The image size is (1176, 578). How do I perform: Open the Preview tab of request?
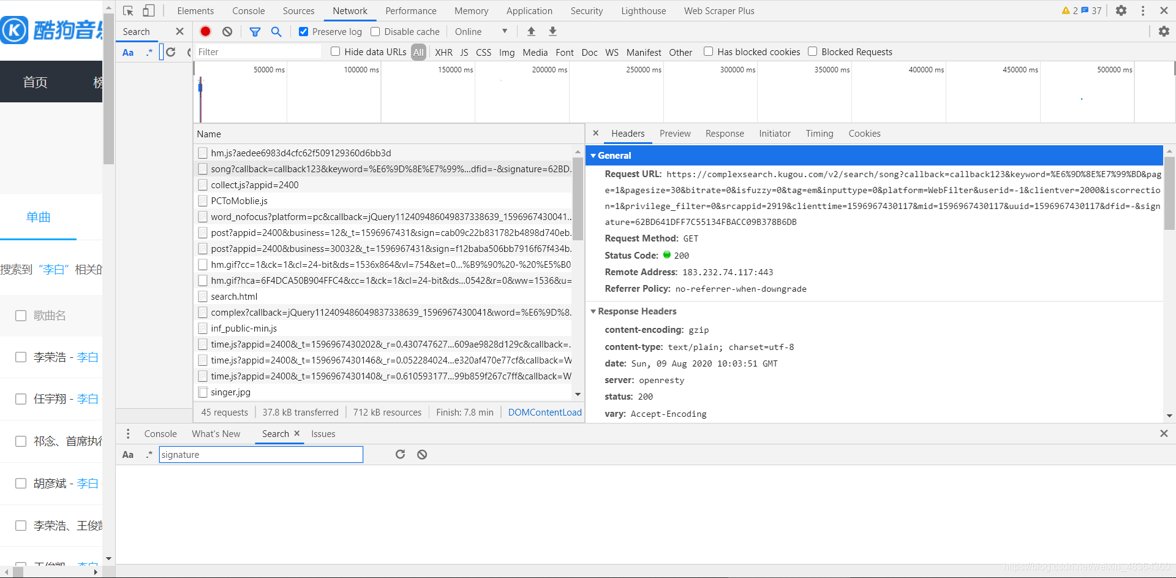tap(675, 134)
